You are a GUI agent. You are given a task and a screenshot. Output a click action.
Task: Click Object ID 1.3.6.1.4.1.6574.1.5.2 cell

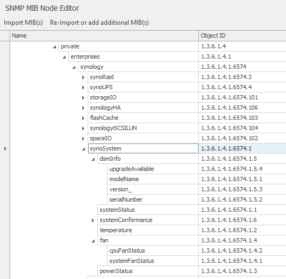[x=242, y=199]
